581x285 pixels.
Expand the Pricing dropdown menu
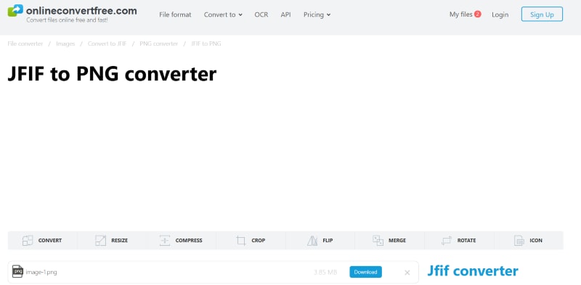click(x=317, y=15)
